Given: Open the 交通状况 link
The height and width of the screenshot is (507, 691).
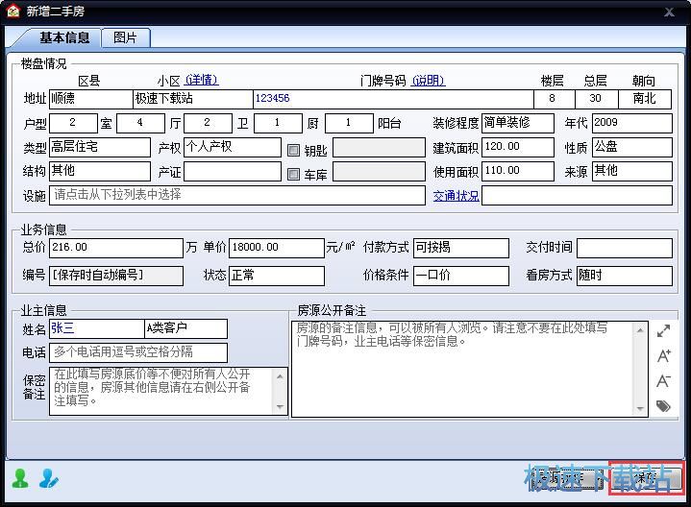Looking at the screenshot, I should coord(456,196).
